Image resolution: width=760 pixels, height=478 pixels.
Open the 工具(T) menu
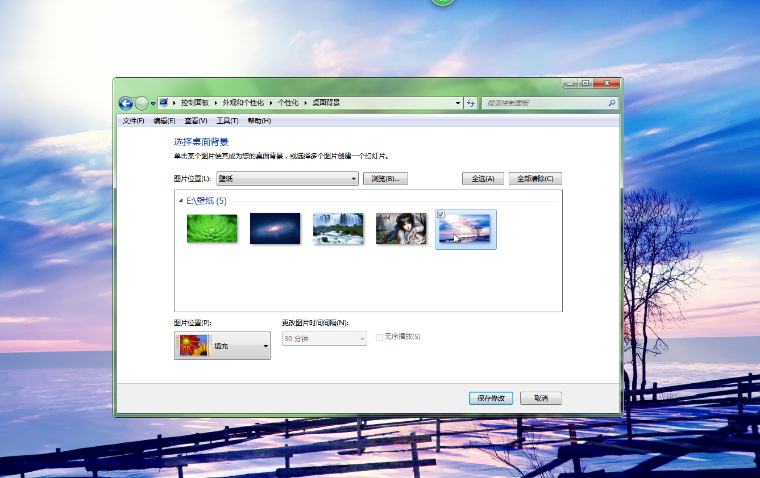click(x=227, y=121)
